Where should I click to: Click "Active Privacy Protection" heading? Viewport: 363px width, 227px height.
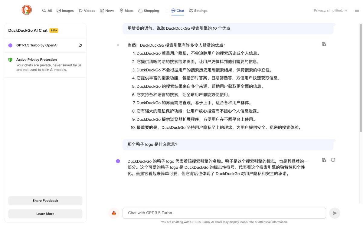[x=37, y=60]
